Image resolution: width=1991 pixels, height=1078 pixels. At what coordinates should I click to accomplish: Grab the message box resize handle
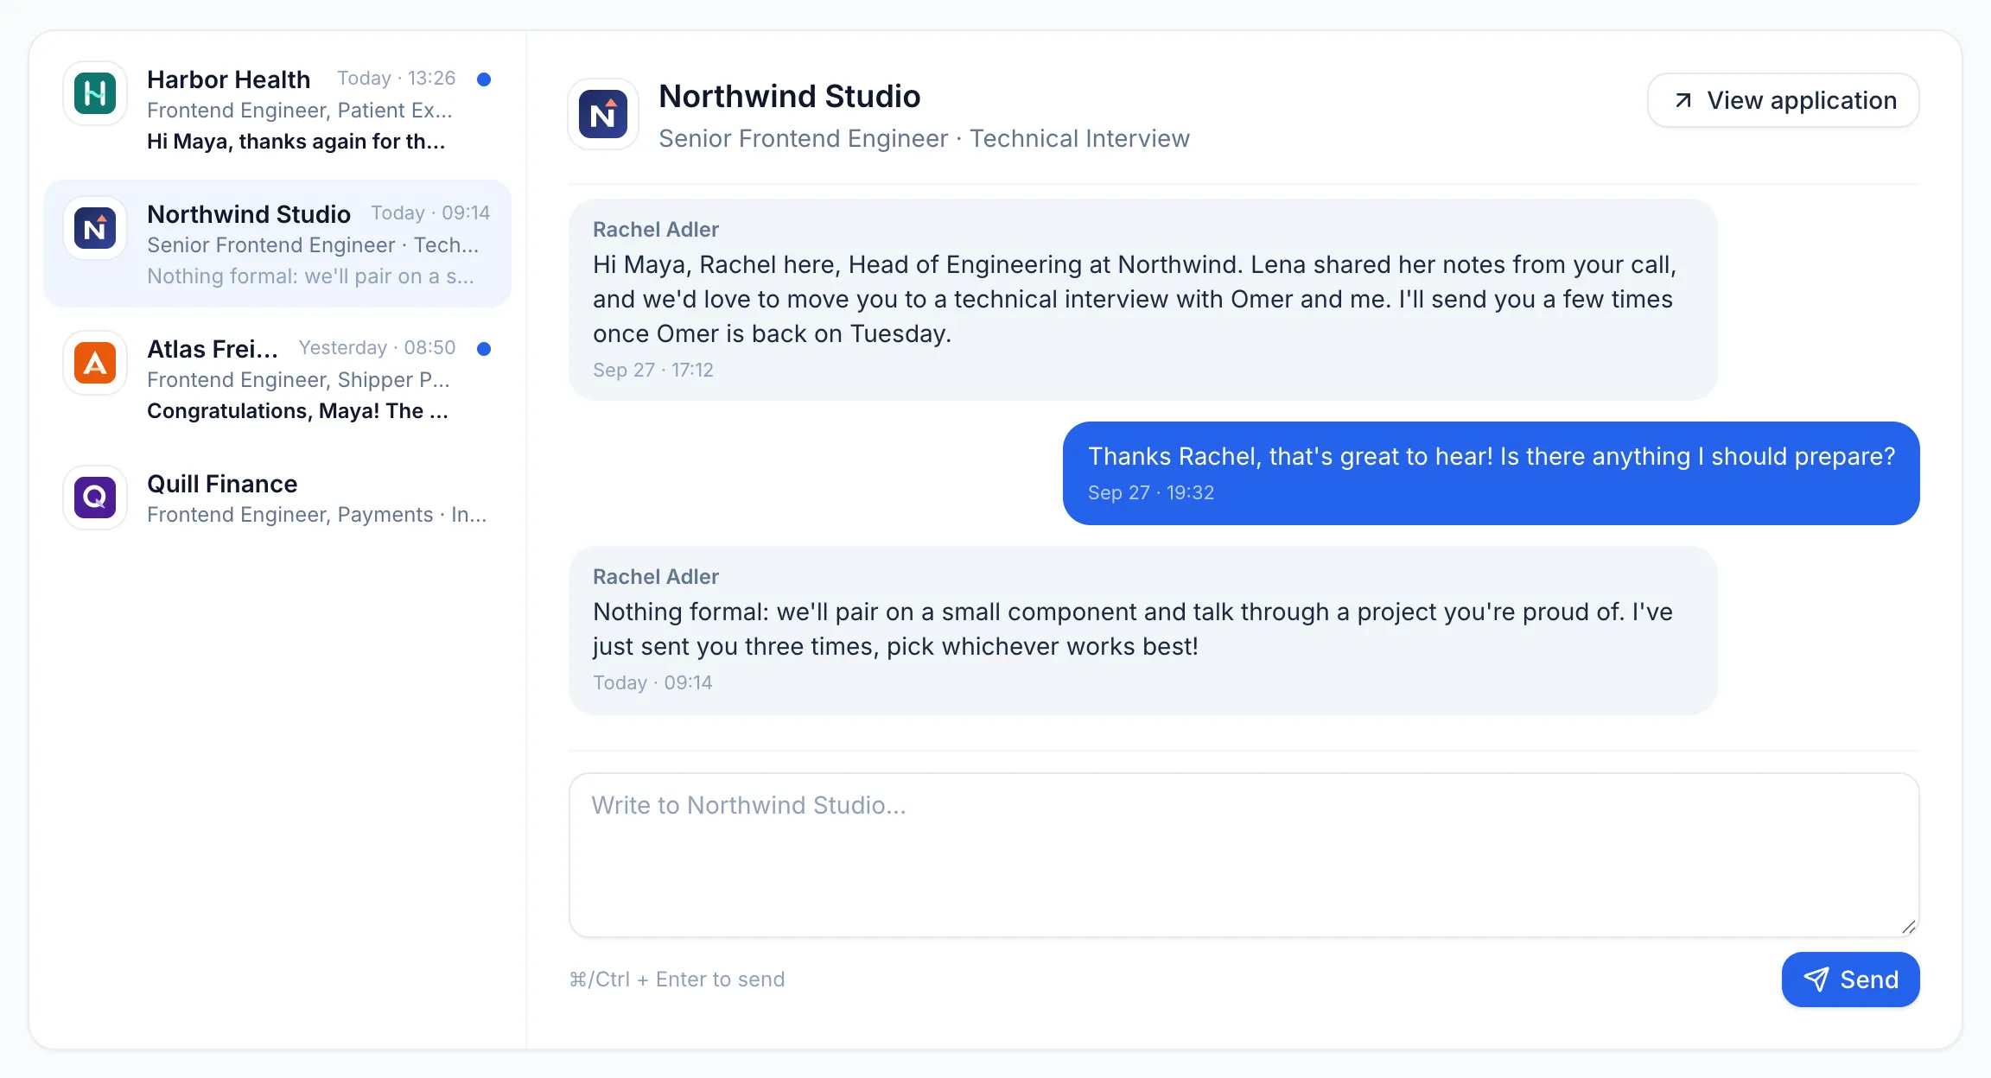coord(1909,927)
